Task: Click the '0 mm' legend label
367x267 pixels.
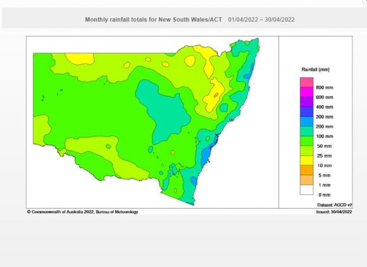Action: point(325,195)
